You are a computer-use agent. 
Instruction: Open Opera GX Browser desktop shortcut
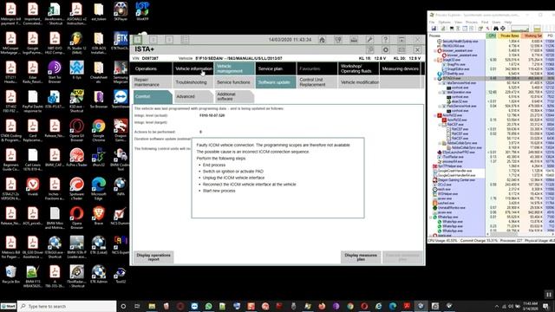pos(76,130)
